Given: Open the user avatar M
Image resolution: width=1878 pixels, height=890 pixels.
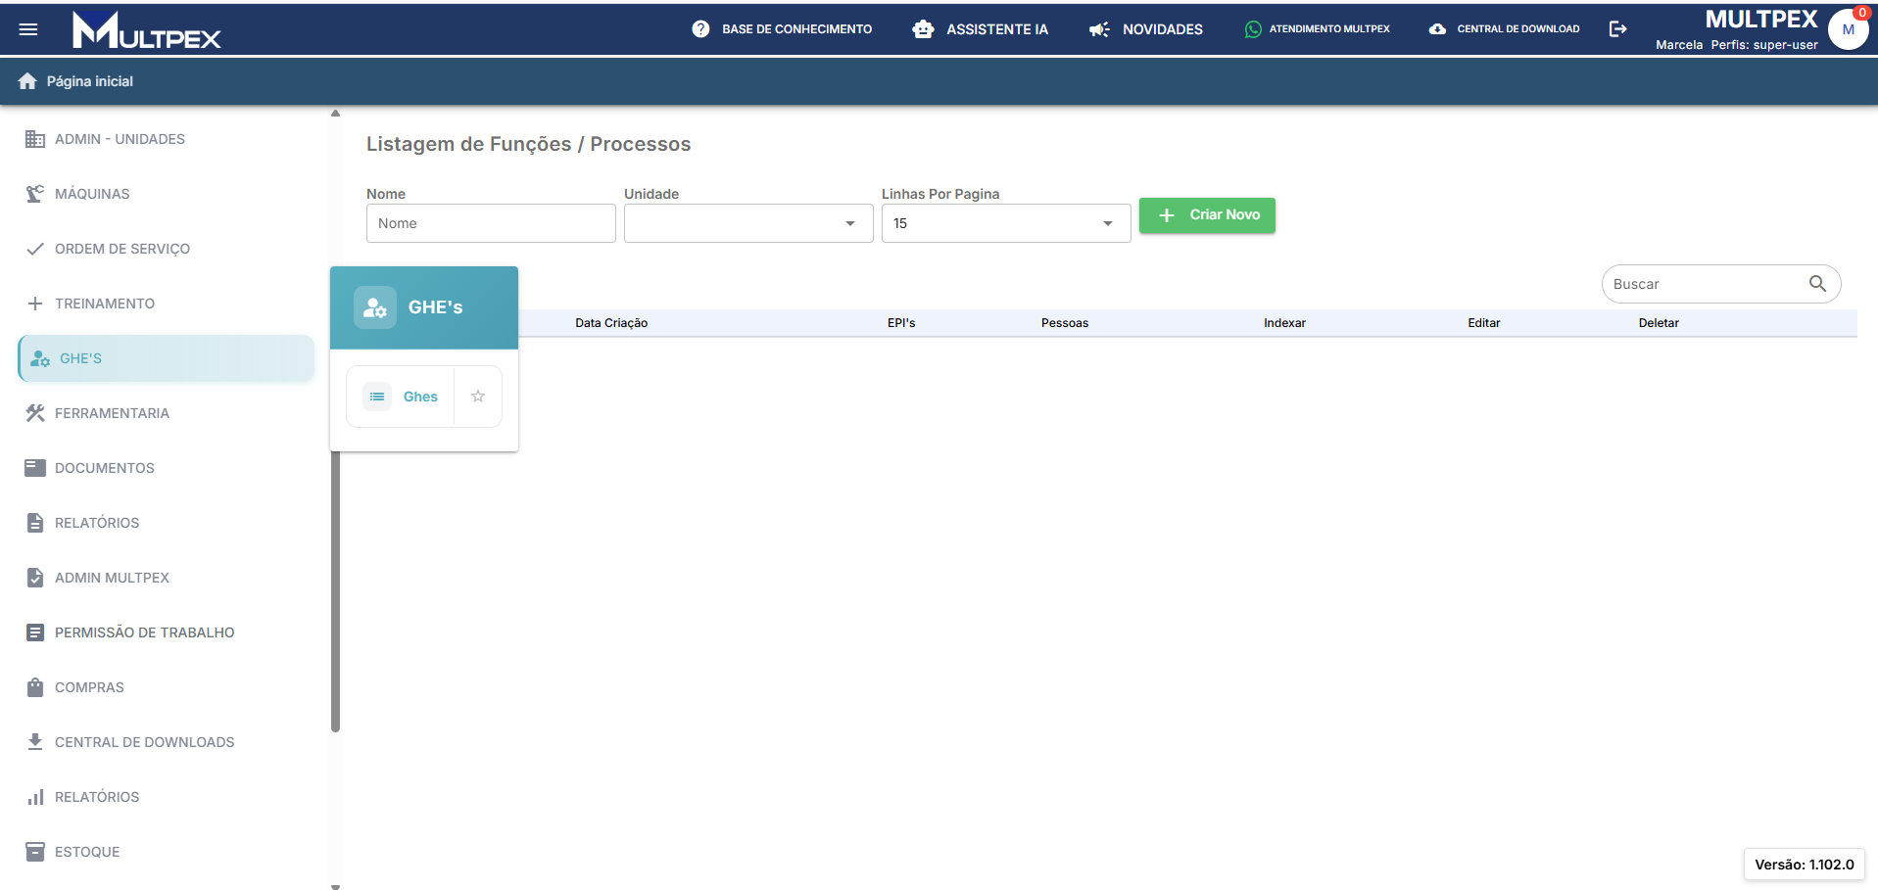Looking at the screenshot, I should point(1848,29).
